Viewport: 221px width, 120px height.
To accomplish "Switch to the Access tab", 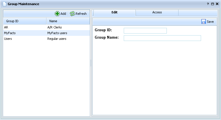I will click(x=157, y=13).
